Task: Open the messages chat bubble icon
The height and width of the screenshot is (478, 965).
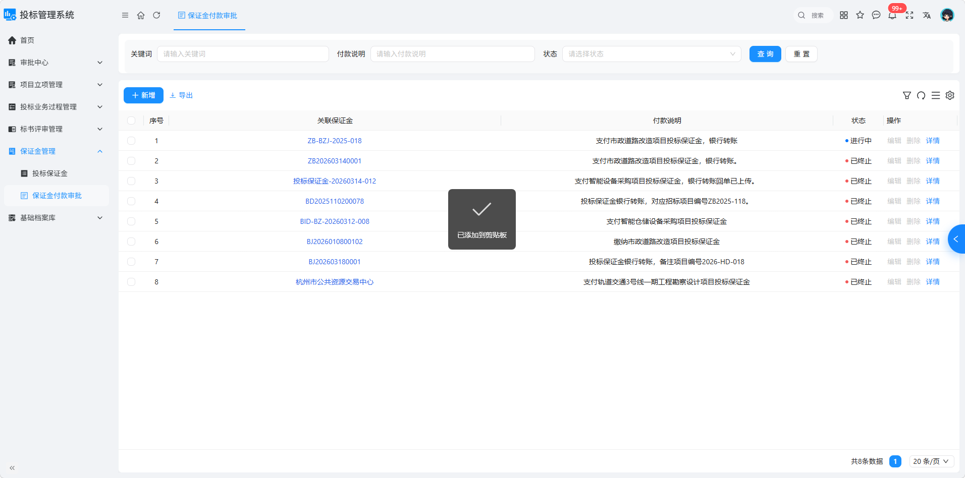Action: (876, 15)
